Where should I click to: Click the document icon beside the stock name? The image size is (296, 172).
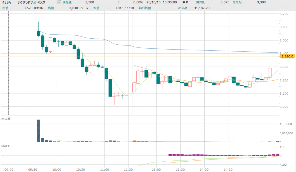click(59, 3)
